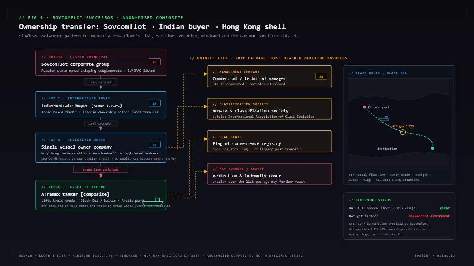Click the small ship icon on the Black Sea route
474x266 pixels.
(384, 118)
